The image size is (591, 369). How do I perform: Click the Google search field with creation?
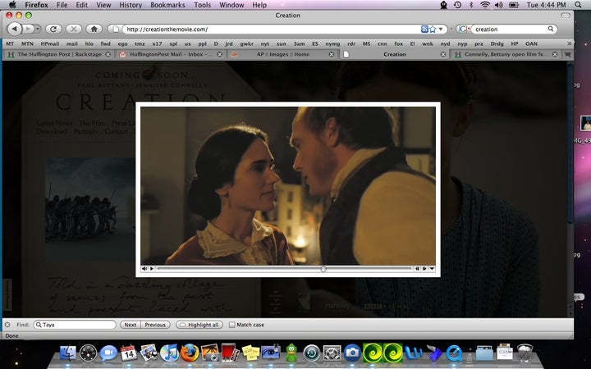click(x=509, y=29)
